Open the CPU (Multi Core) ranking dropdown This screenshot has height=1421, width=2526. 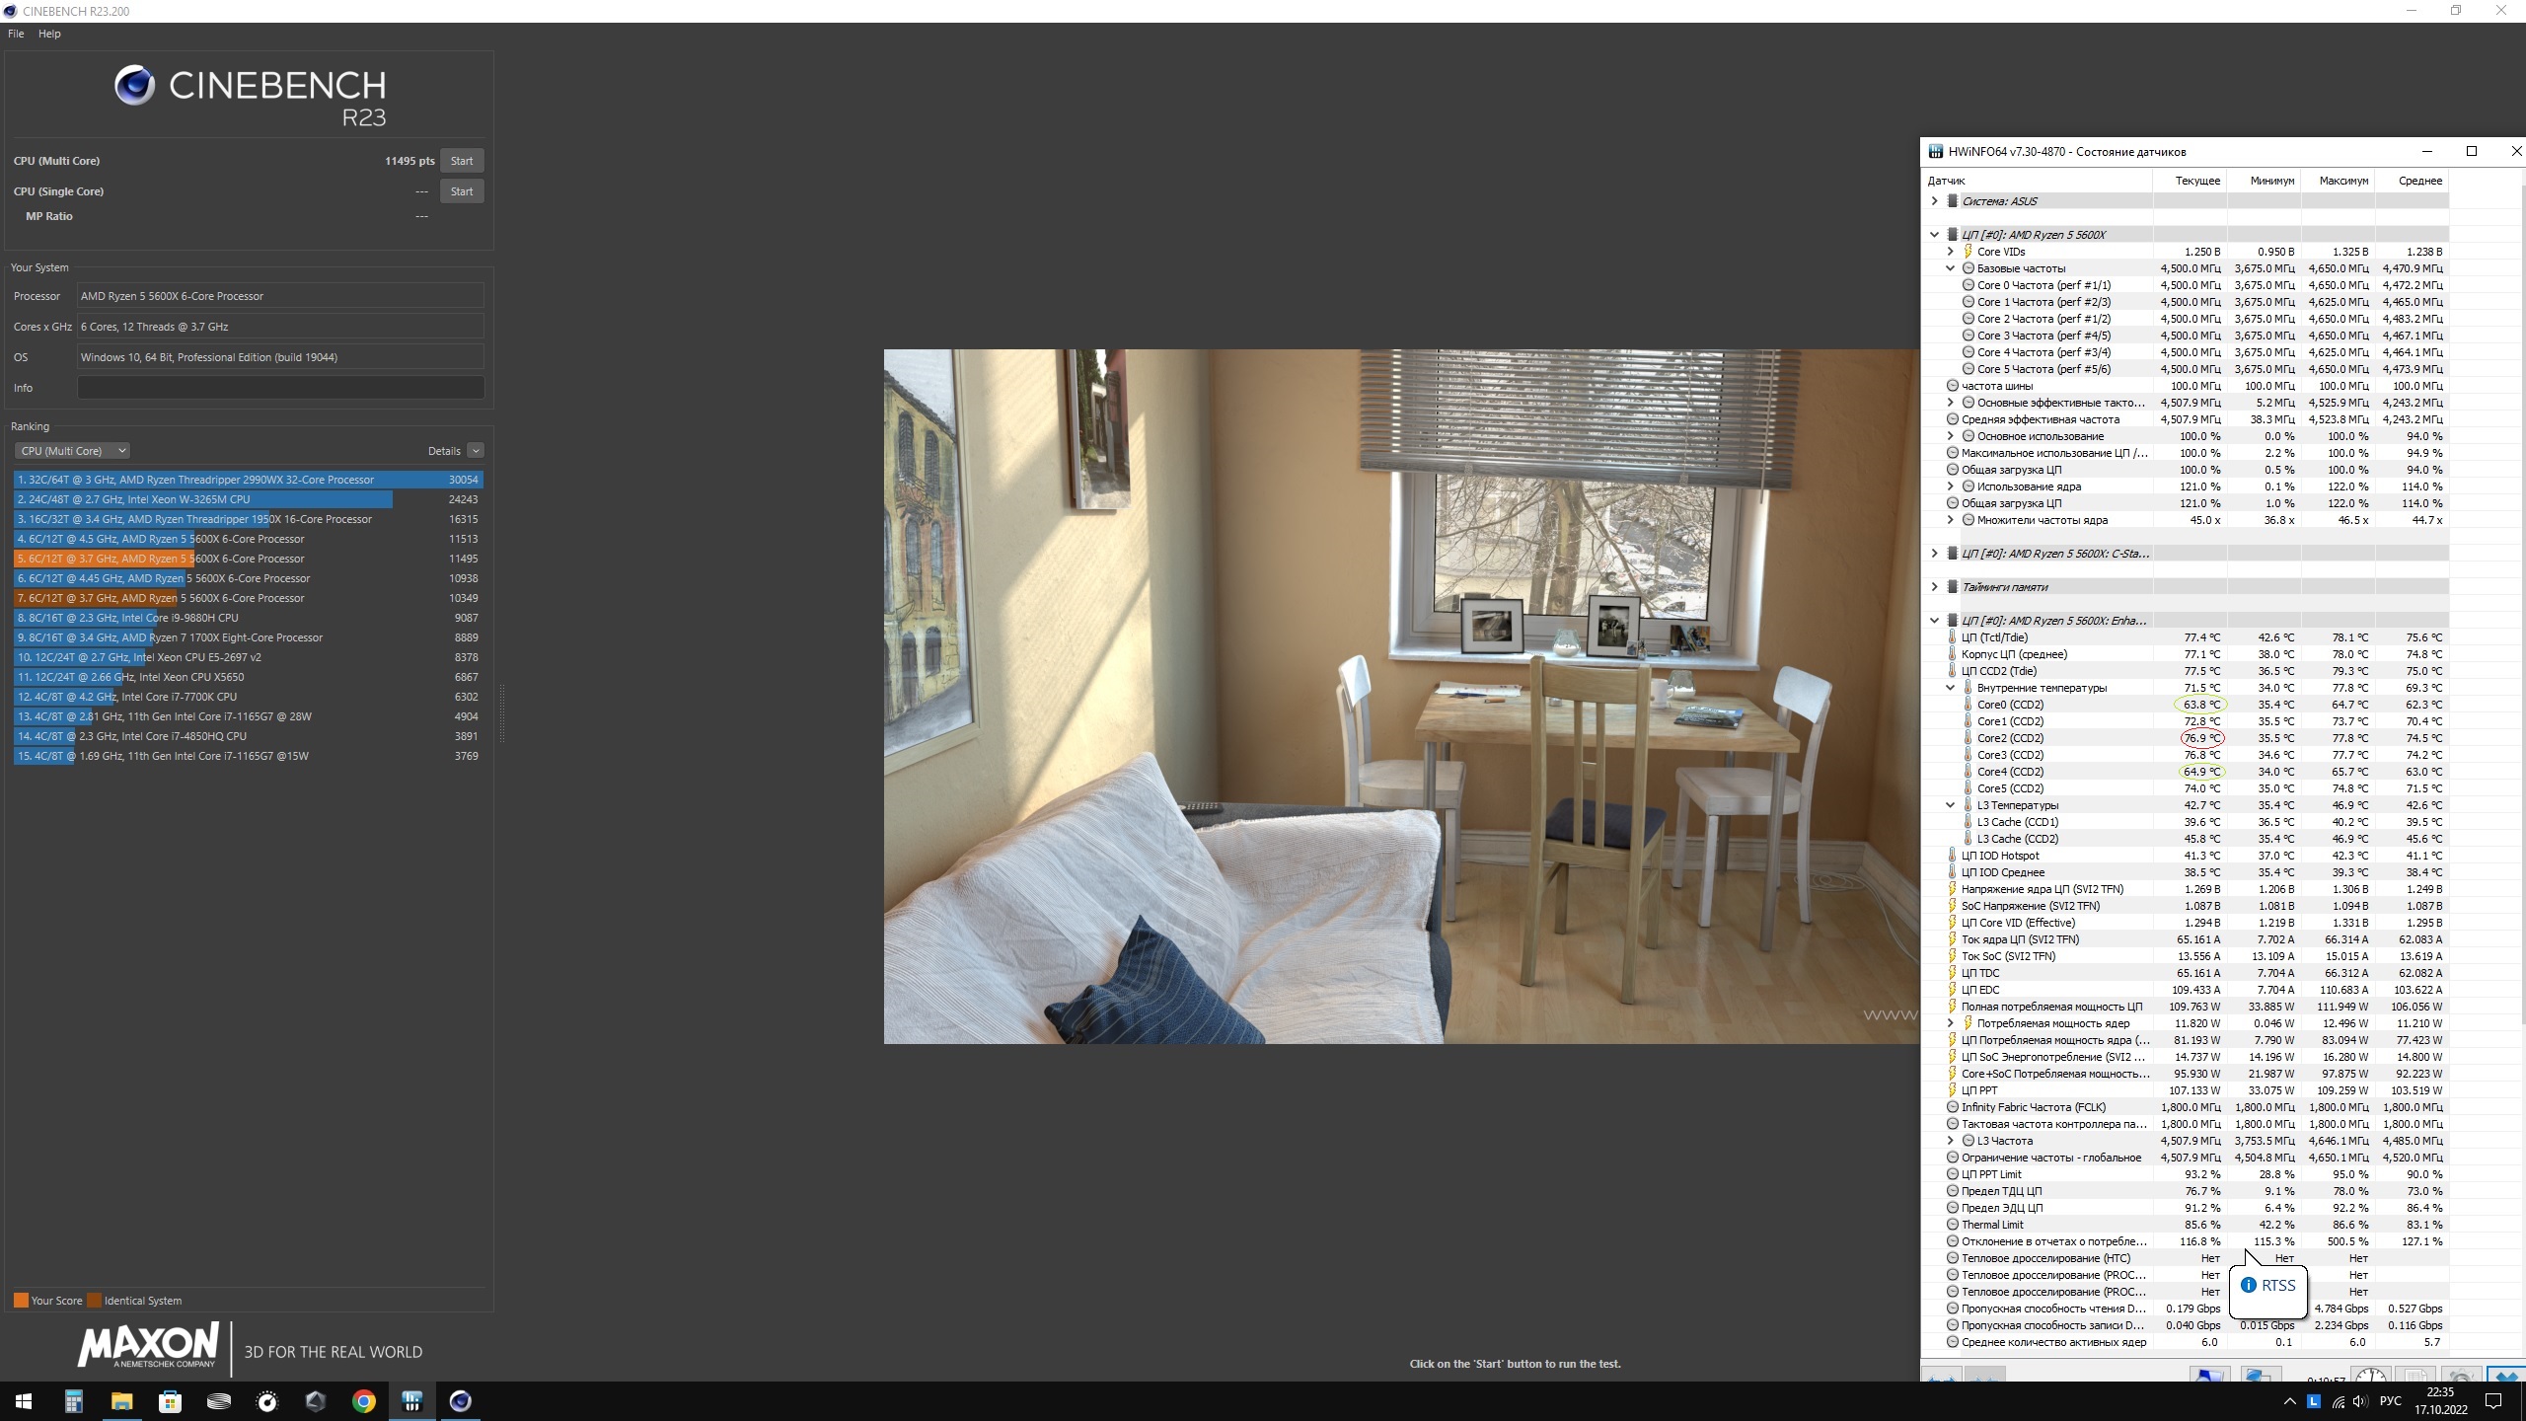72,451
